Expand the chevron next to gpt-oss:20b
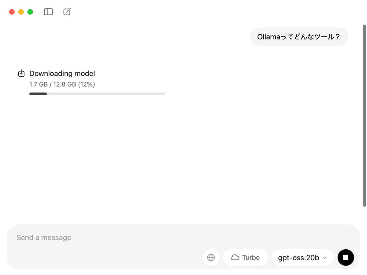 pyautogui.click(x=325, y=258)
